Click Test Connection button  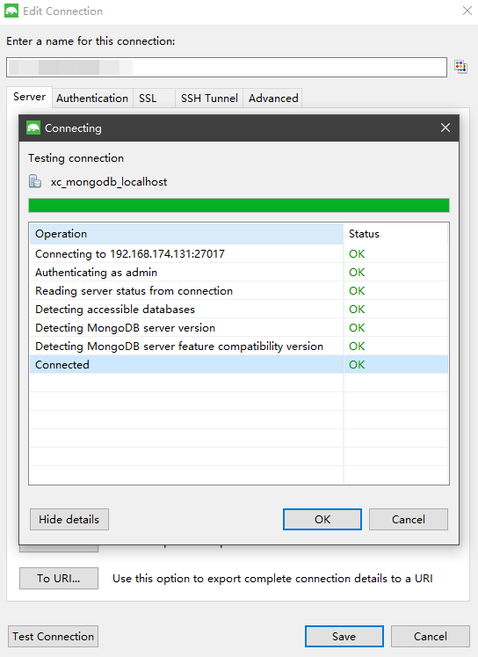click(x=53, y=637)
